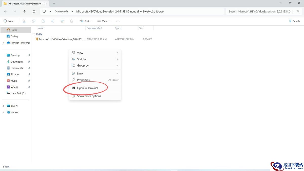Unpin Downloads from quick access
This screenshot has height=171, width=304.
(29, 62)
